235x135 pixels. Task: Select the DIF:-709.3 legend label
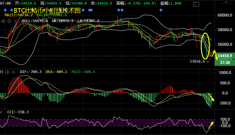pos(31,72)
